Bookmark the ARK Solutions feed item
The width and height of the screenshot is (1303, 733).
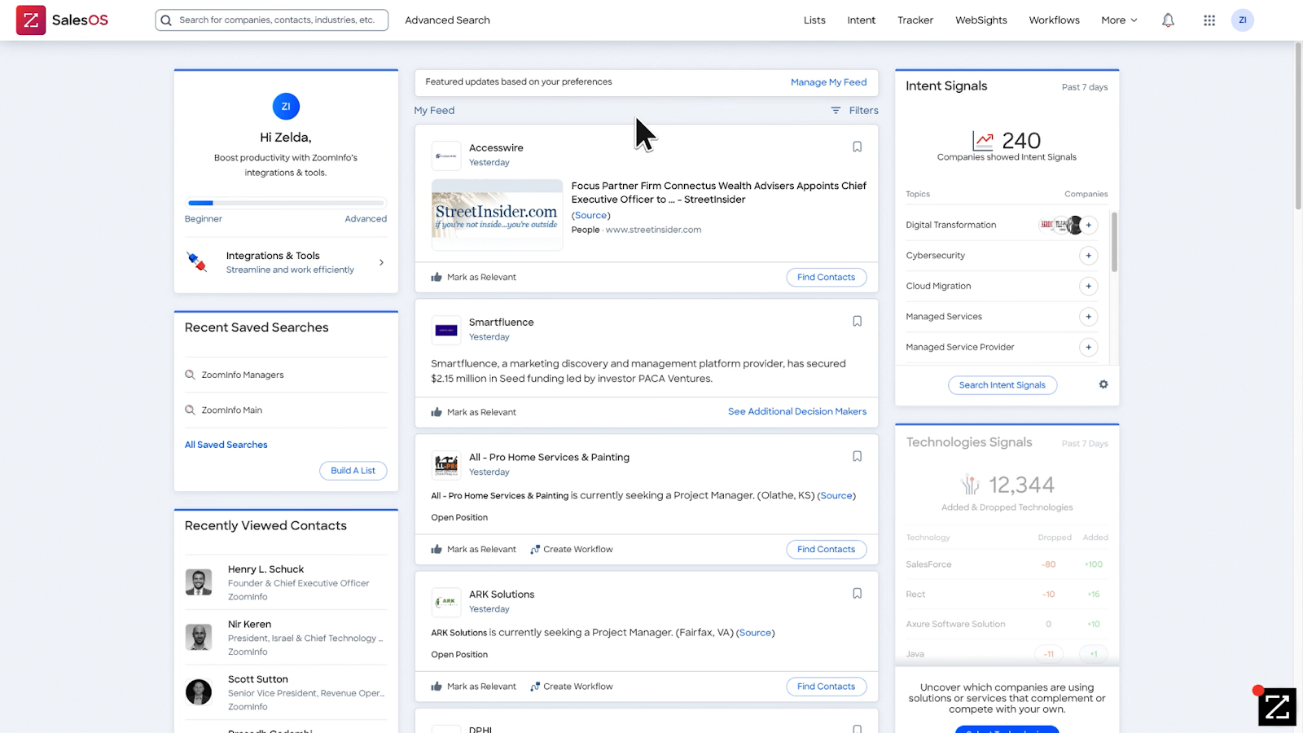pyautogui.click(x=857, y=594)
